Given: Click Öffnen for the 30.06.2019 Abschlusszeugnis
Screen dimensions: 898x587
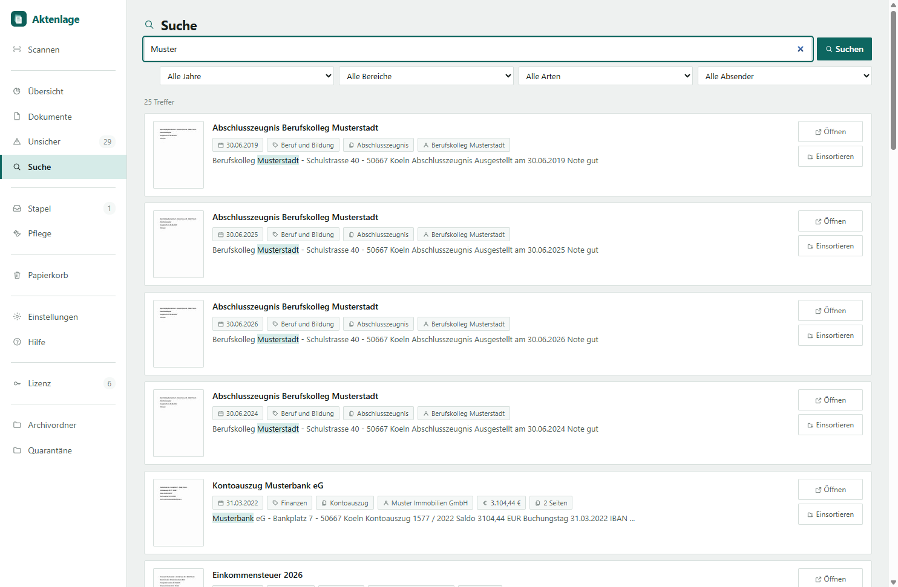Looking at the screenshot, I should (830, 132).
